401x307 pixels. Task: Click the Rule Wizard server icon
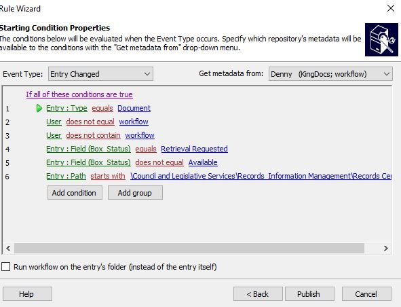381,39
